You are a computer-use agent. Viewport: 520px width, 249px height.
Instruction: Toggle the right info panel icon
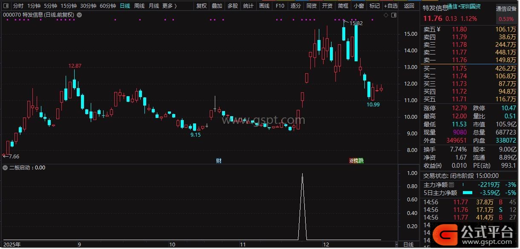(393, 15)
